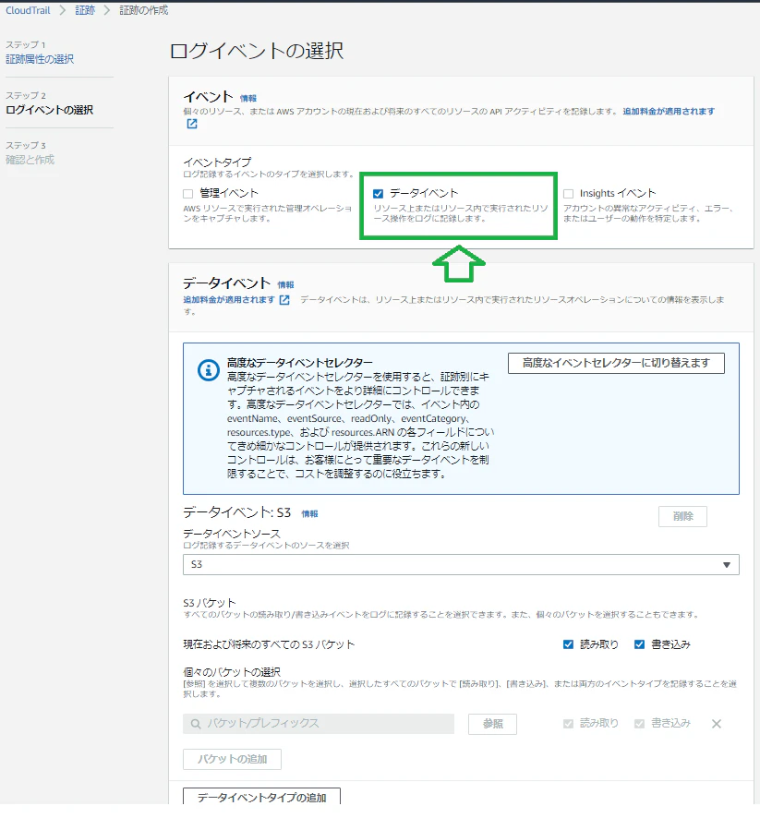Focus the バケット/プレフィックス input field
Screen dimensions: 760x830
coord(319,724)
